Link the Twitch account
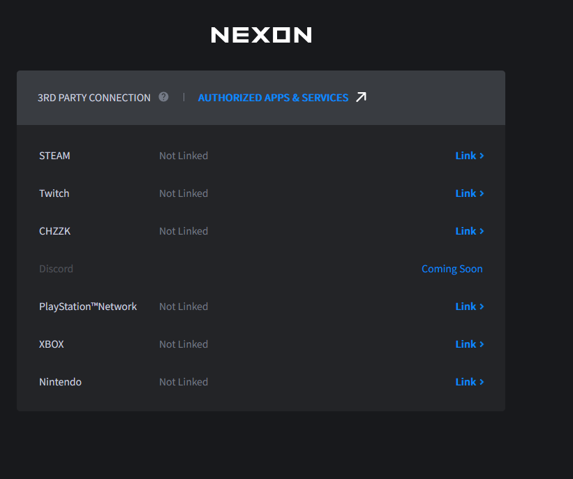The width and height of the screenshot is (573, 479). (469, 193)
